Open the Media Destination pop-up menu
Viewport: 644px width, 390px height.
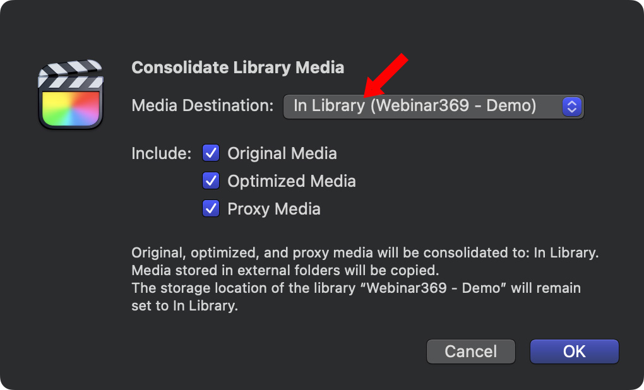(433, 106)
